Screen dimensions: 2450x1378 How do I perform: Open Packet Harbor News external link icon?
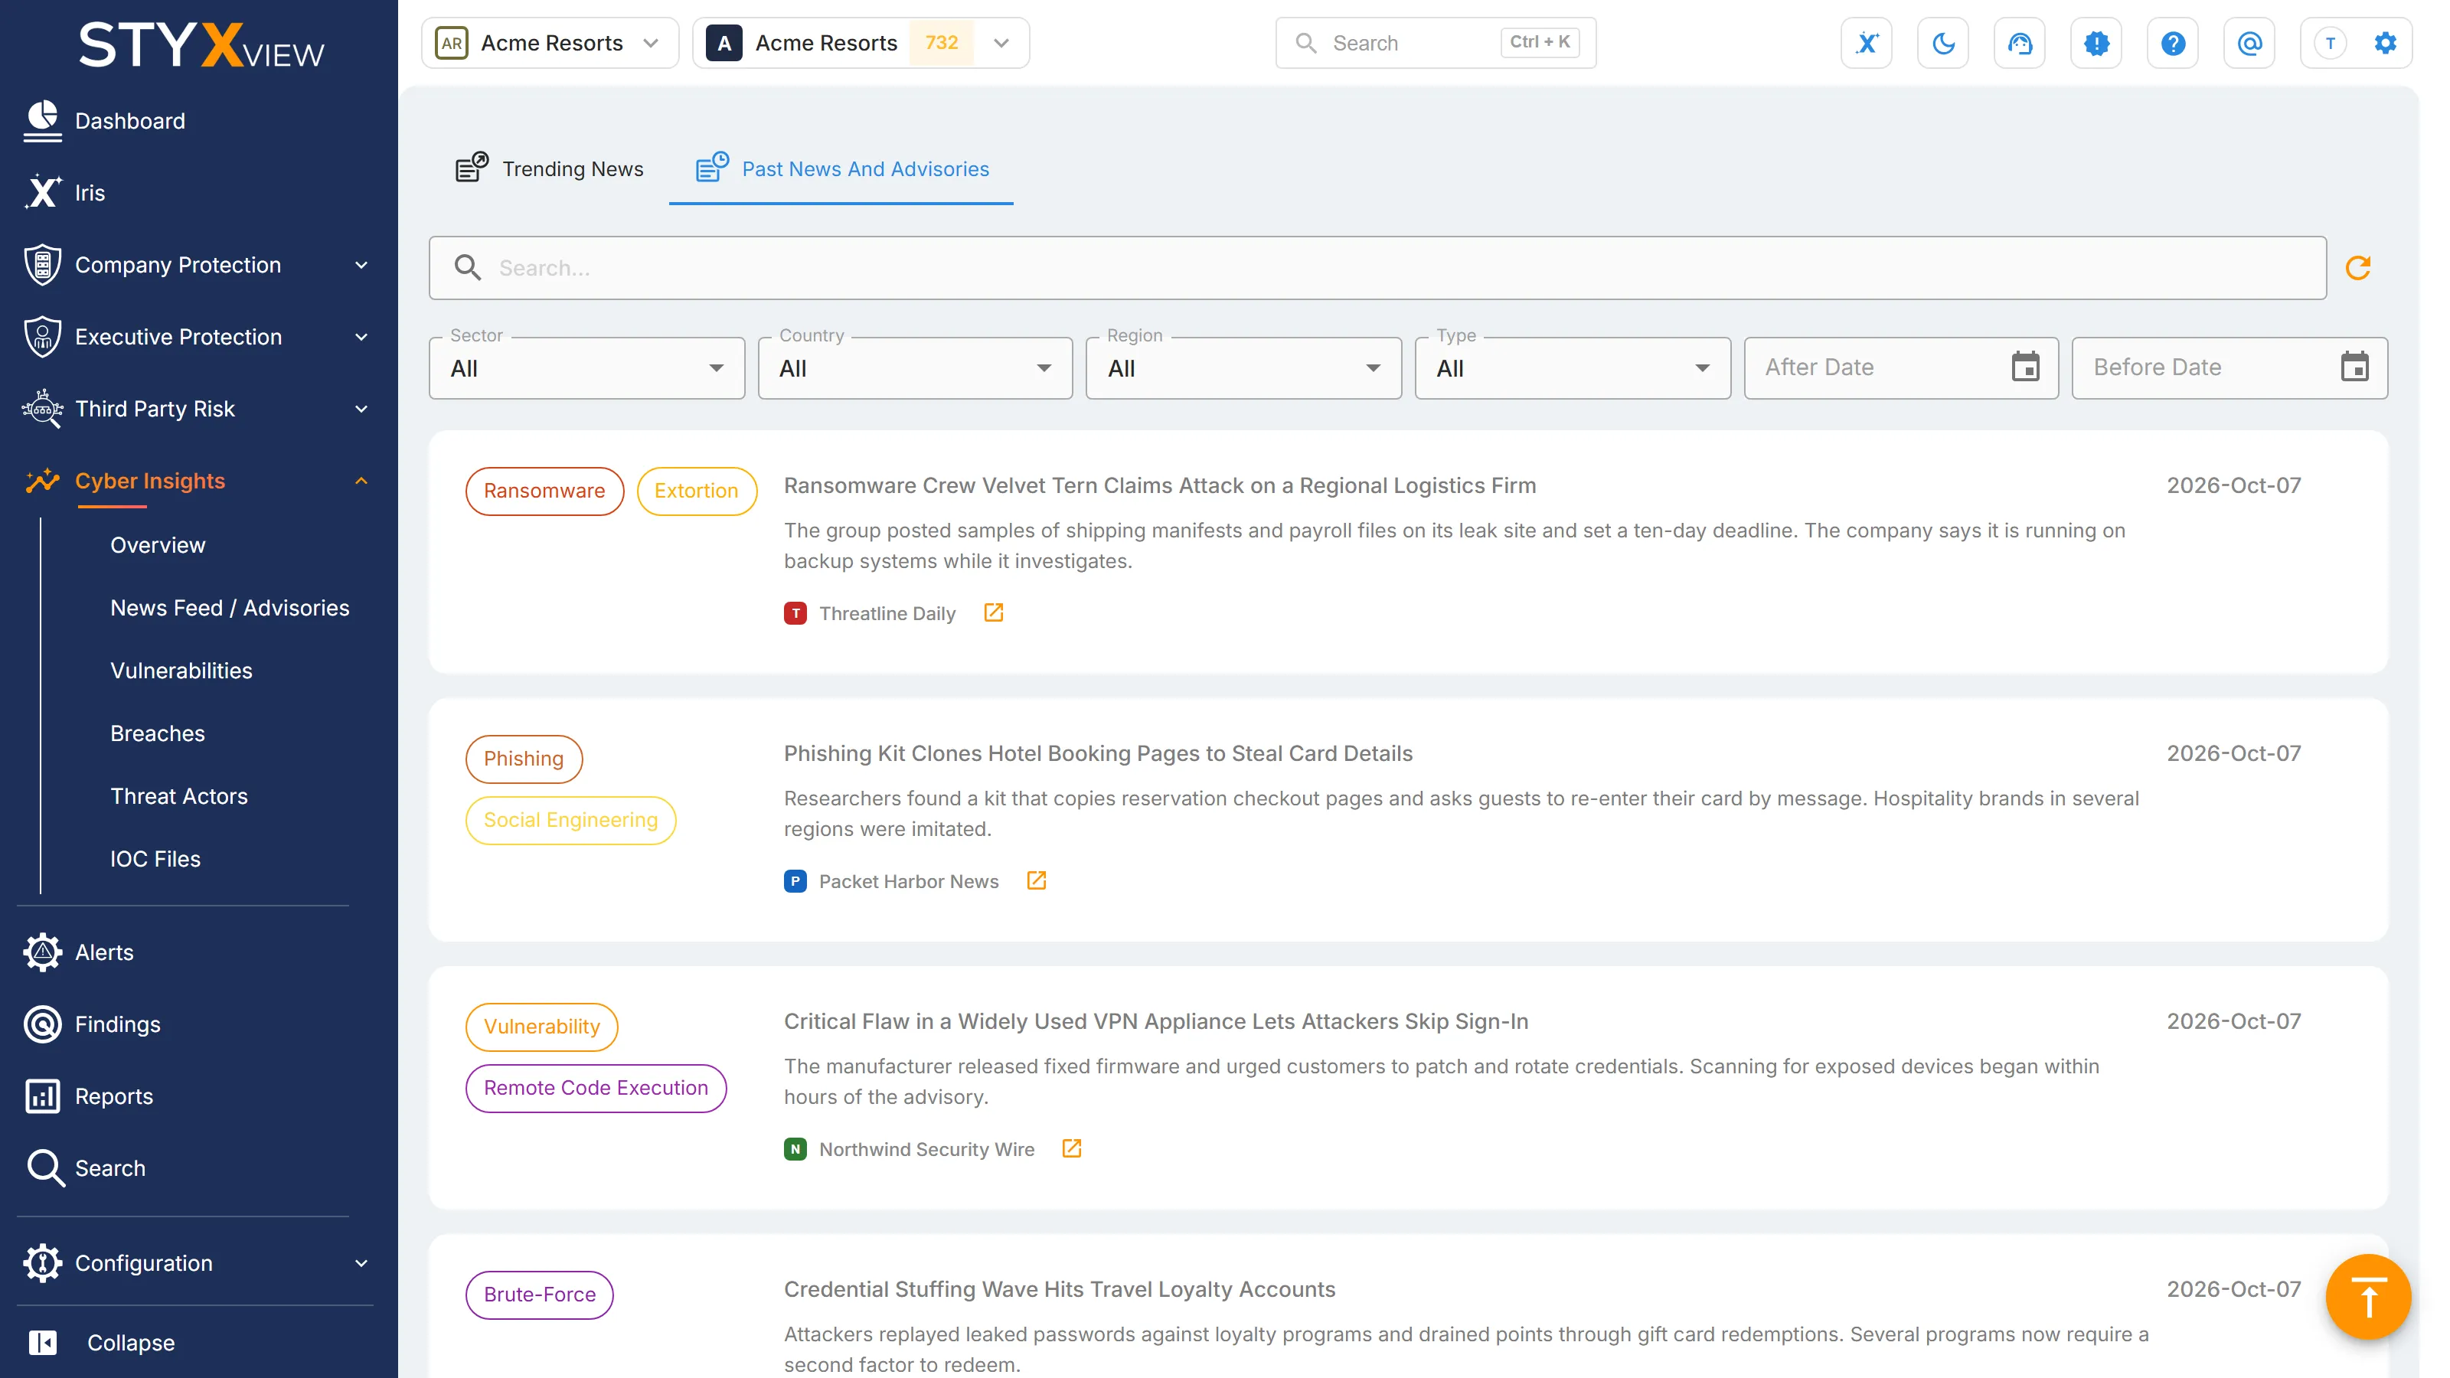click(1037, 880)
